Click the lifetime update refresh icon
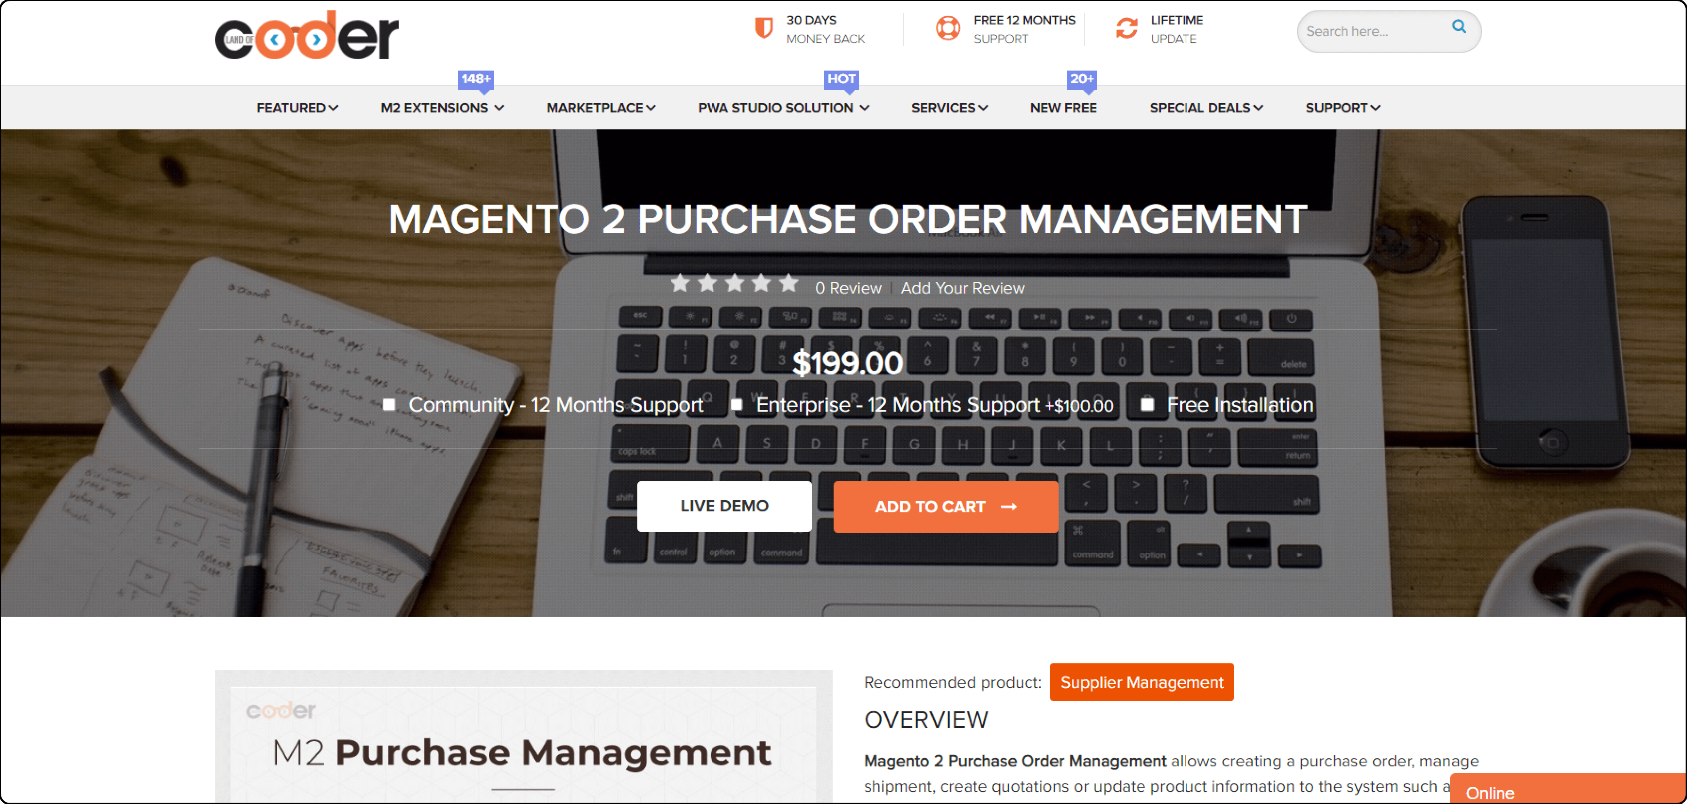 (1126, 28)
